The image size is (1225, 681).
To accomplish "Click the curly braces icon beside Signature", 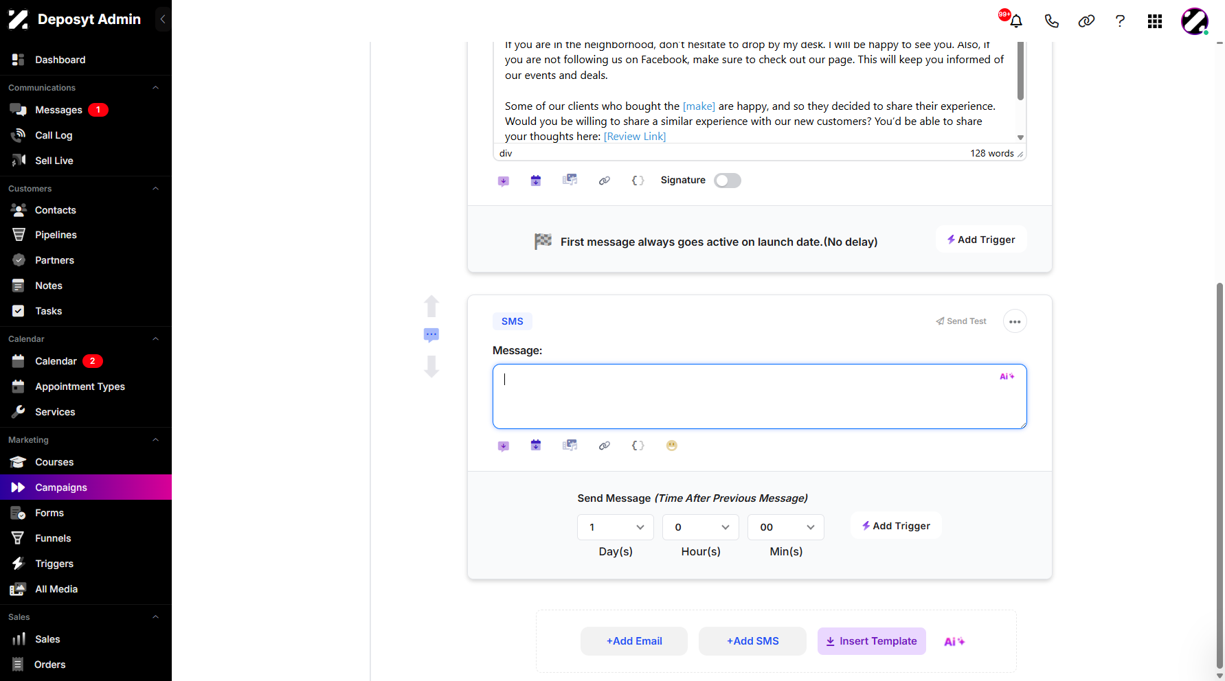I will [x=638, y=181].
